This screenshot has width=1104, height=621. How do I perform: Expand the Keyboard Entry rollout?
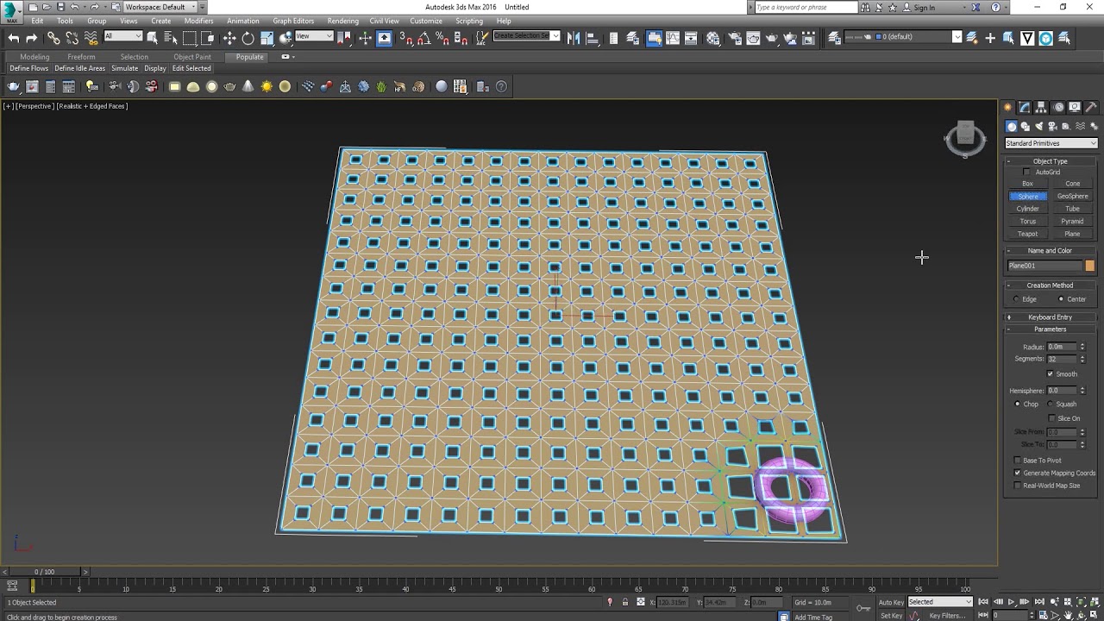click(1051, 317)
